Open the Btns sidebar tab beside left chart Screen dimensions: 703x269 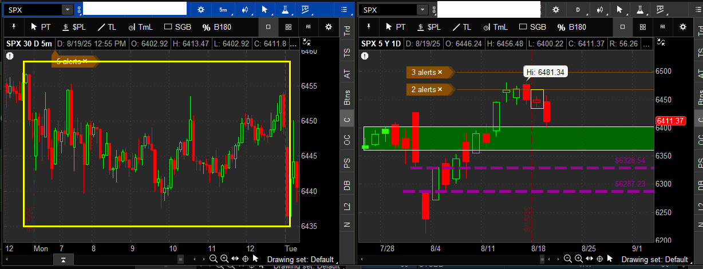point(347,97)
